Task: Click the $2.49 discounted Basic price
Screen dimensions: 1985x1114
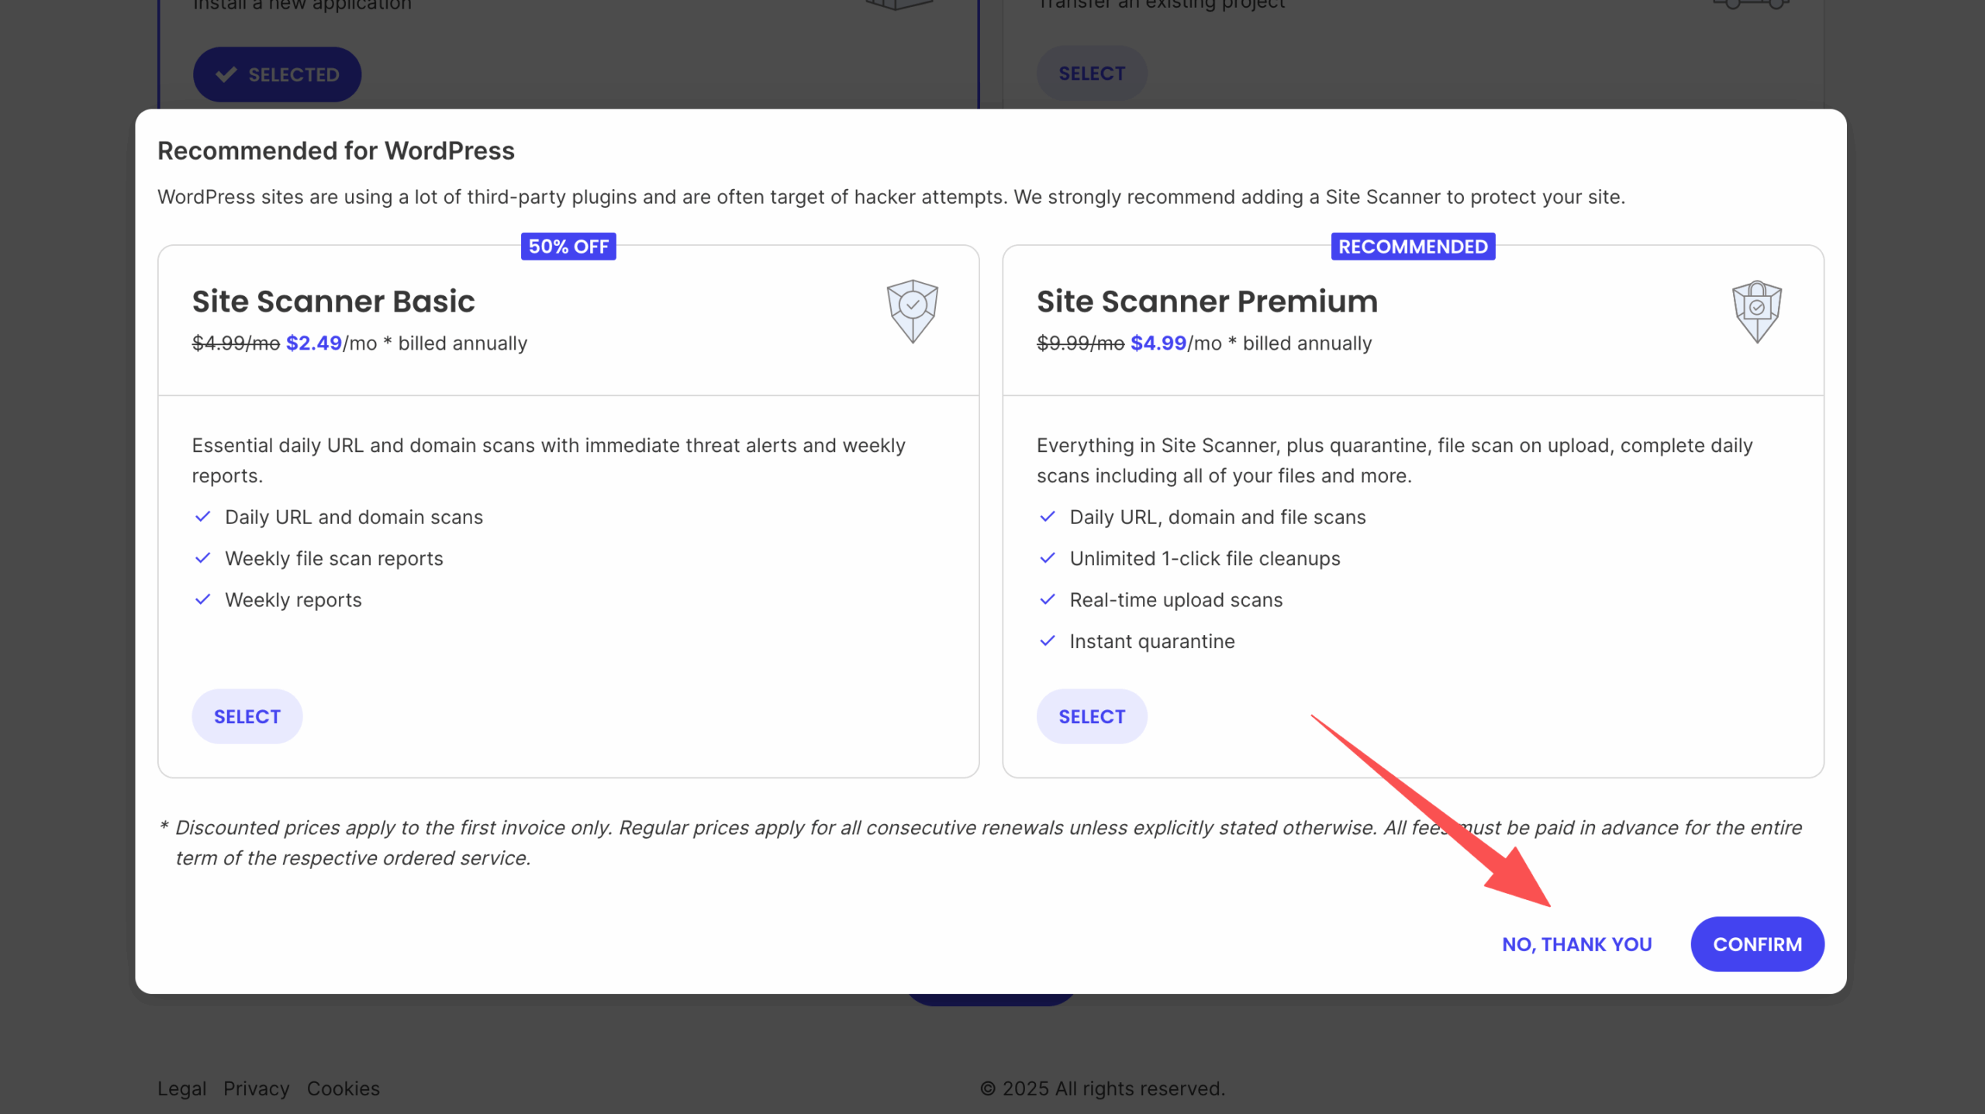Action: coord(314,343)
